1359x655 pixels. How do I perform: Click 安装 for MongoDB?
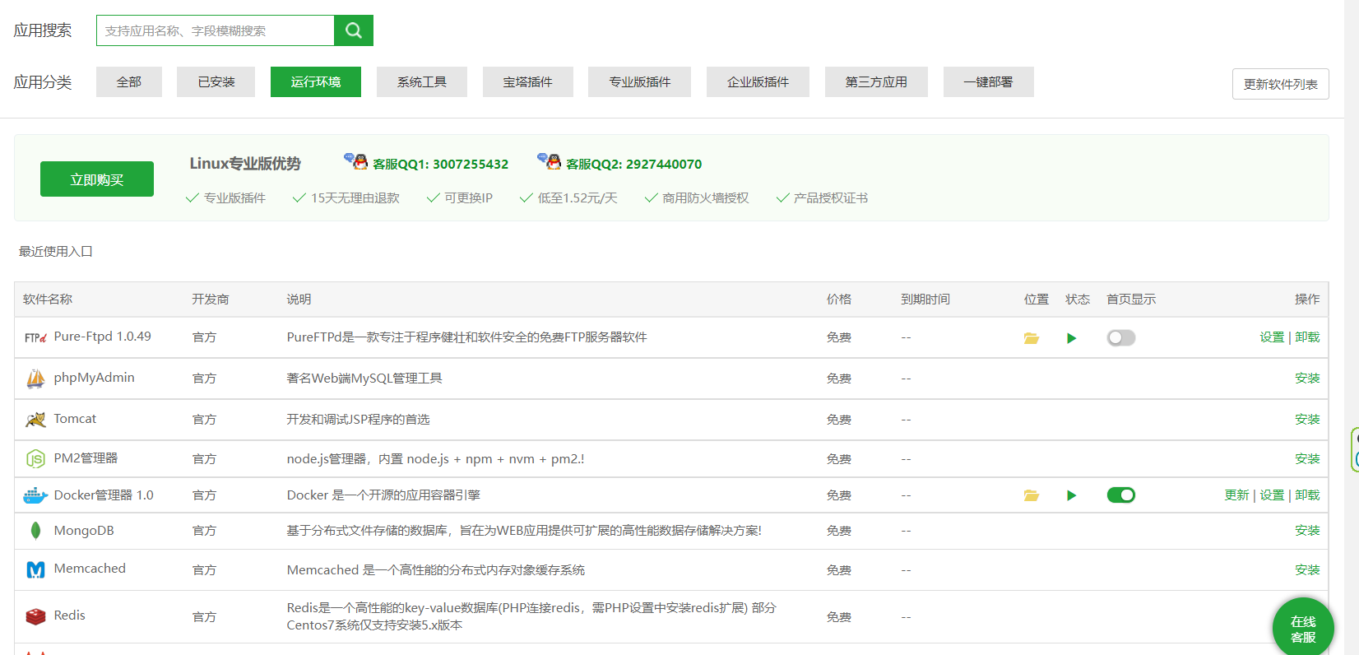pyautogui.click(x=1307, y=530)
